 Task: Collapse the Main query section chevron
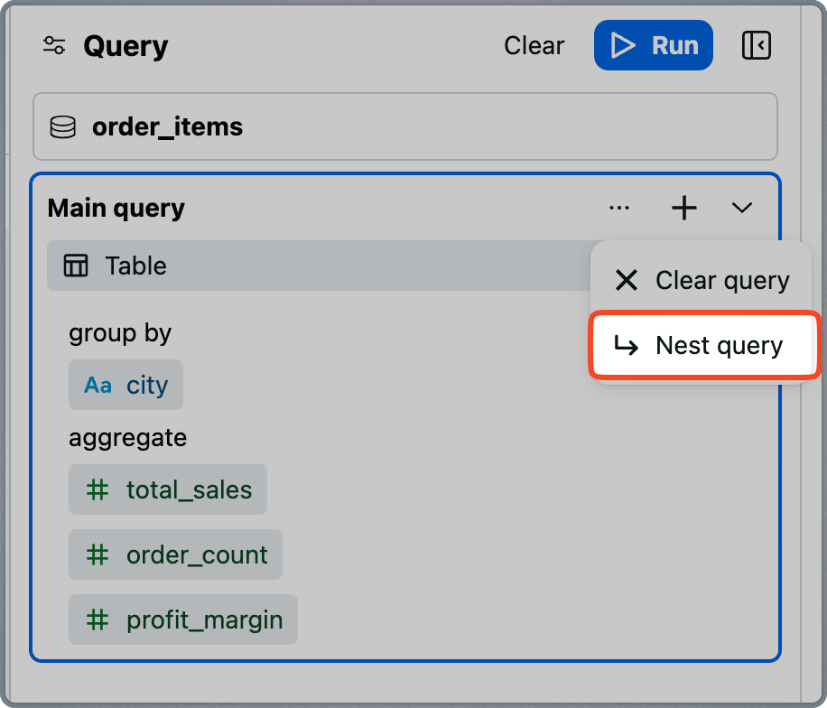click(741, 209)
